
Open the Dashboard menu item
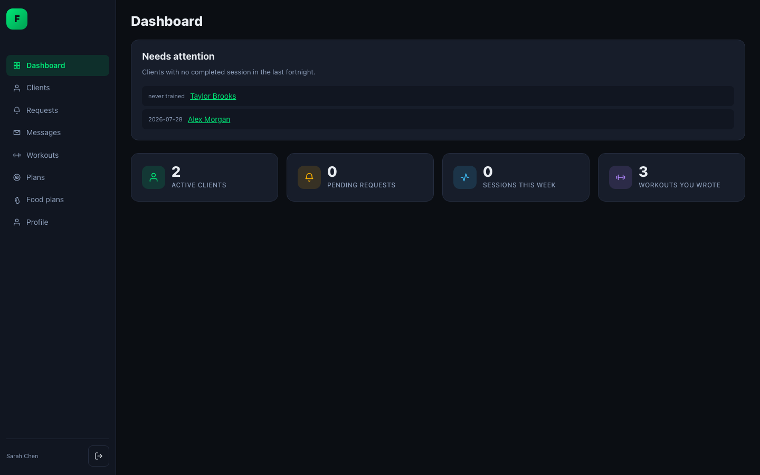(x=58, y=65)
